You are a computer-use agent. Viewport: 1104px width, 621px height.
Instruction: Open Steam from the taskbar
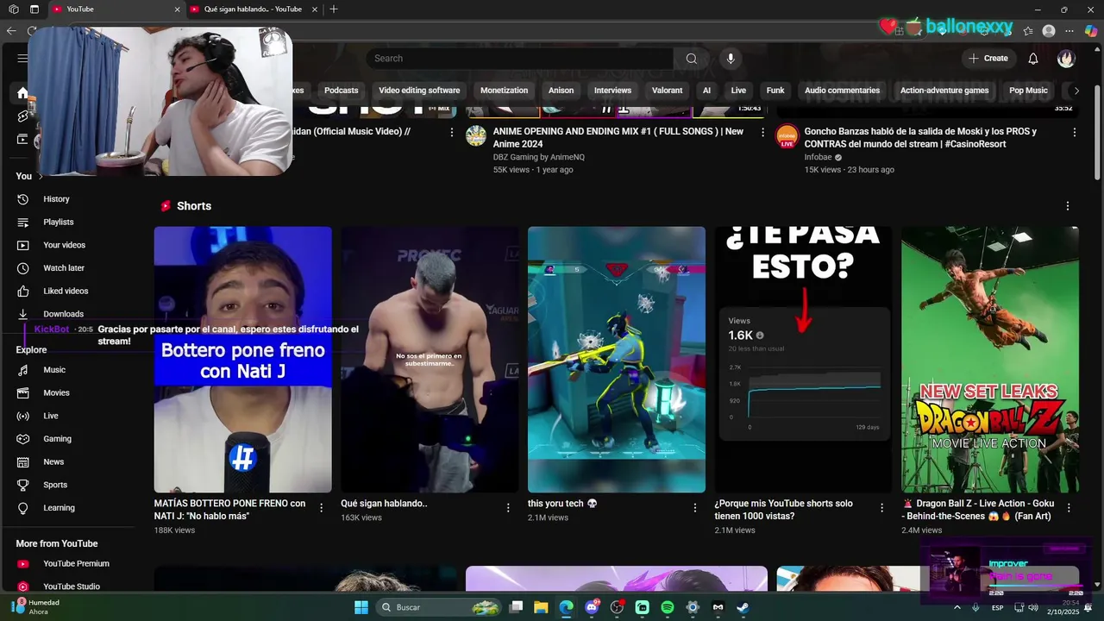[x=743, y=607]
